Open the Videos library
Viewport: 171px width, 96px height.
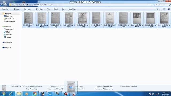(x=9, y=37)
